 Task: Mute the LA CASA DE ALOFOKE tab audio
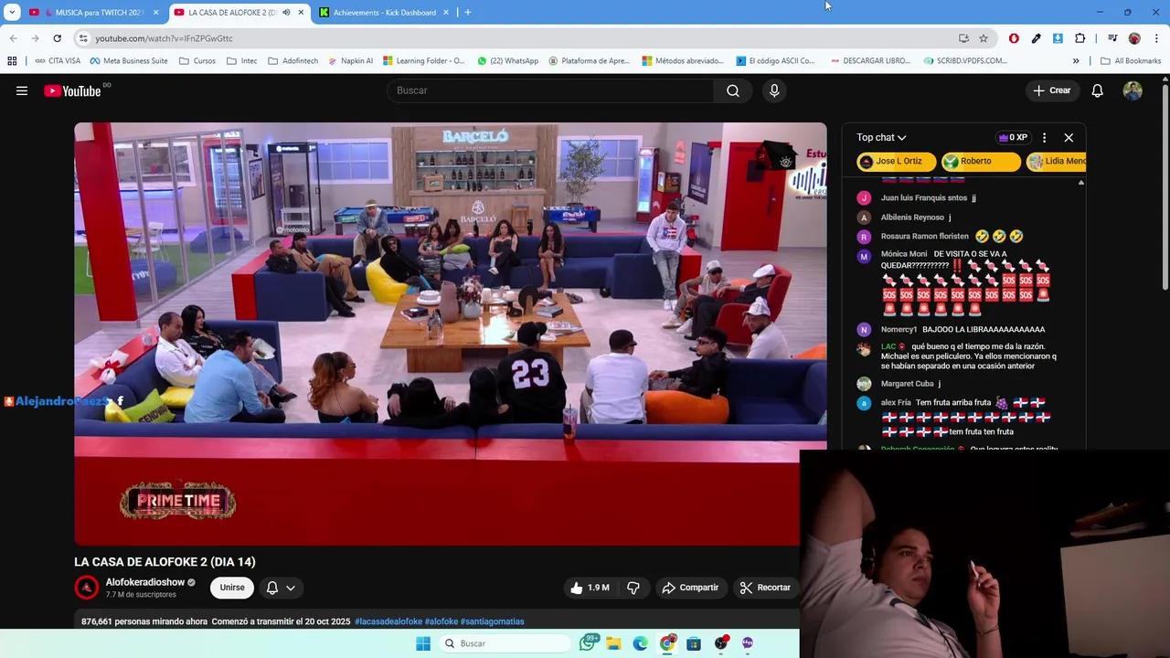pos(286,13)
